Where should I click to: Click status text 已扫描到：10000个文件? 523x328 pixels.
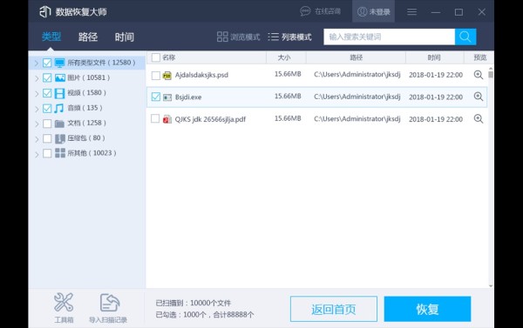click(x=194, y=303)
